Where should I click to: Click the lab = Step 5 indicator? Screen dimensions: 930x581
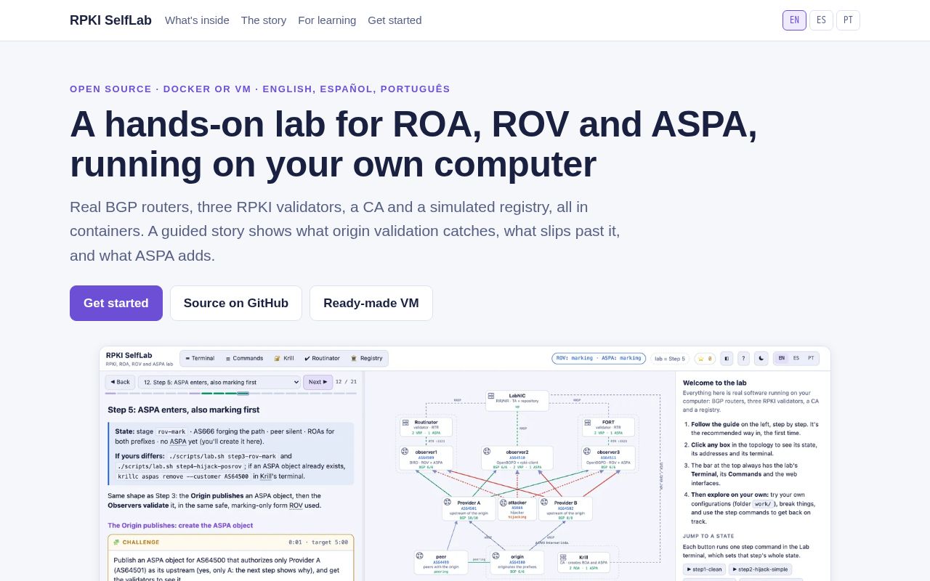tap(669, 358)
